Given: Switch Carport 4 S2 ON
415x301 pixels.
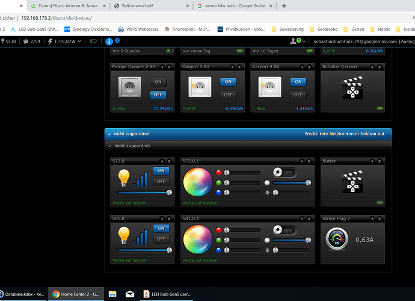Looking at the screenshot, I should click(298, 82).
